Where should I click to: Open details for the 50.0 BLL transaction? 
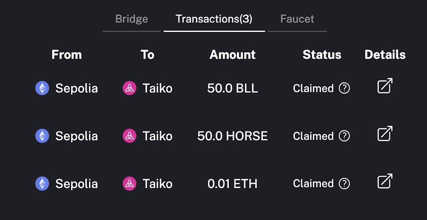point(385,86)
